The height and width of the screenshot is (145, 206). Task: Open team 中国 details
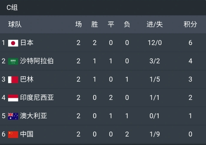[x=27, y=134]
